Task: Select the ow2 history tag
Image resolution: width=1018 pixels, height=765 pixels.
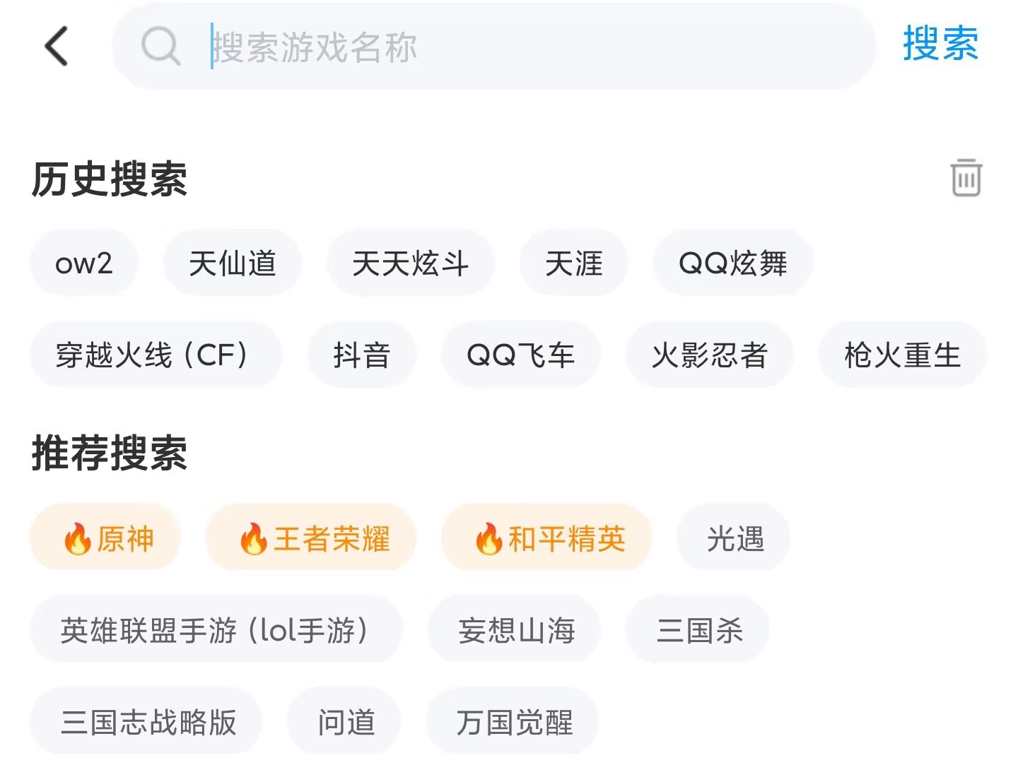Action: coord(83,263)
